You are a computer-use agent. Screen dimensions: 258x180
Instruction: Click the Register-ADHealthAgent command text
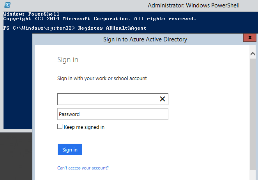112,28
